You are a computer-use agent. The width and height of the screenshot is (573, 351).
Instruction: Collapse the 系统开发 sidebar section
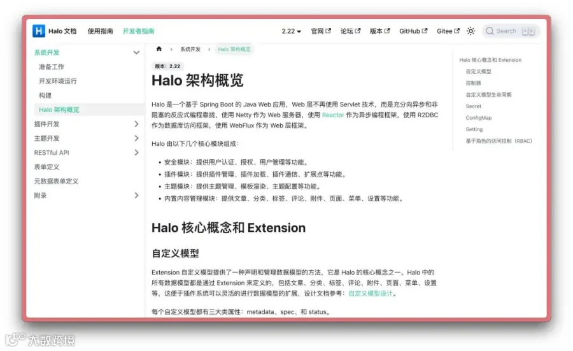click(136, 53)
